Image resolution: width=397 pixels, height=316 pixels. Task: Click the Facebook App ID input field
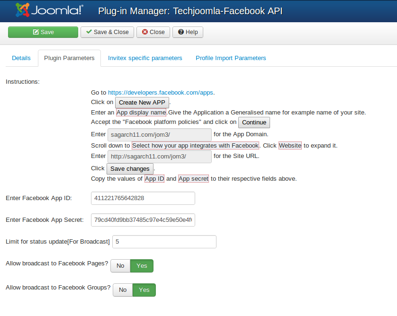(x=143, y=198)
